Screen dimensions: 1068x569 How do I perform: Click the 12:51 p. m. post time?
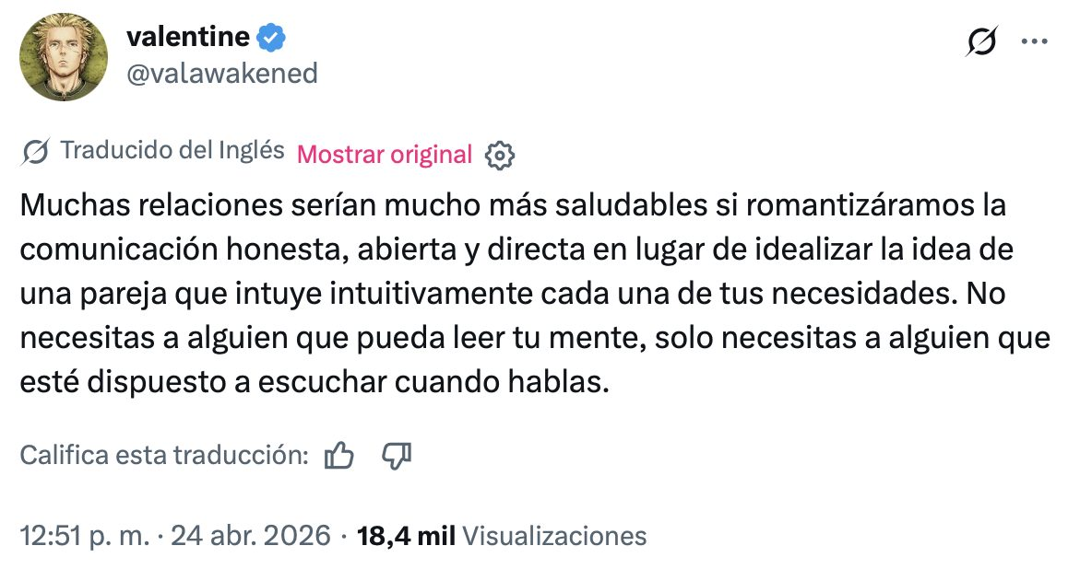coord(84,536)
